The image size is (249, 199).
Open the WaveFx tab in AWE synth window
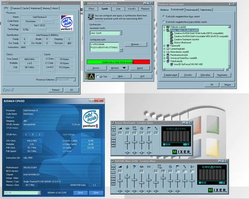tap(132, 9)
